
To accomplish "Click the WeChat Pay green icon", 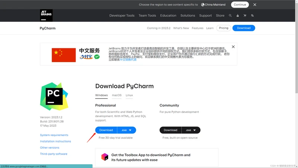I will (97, 57).
